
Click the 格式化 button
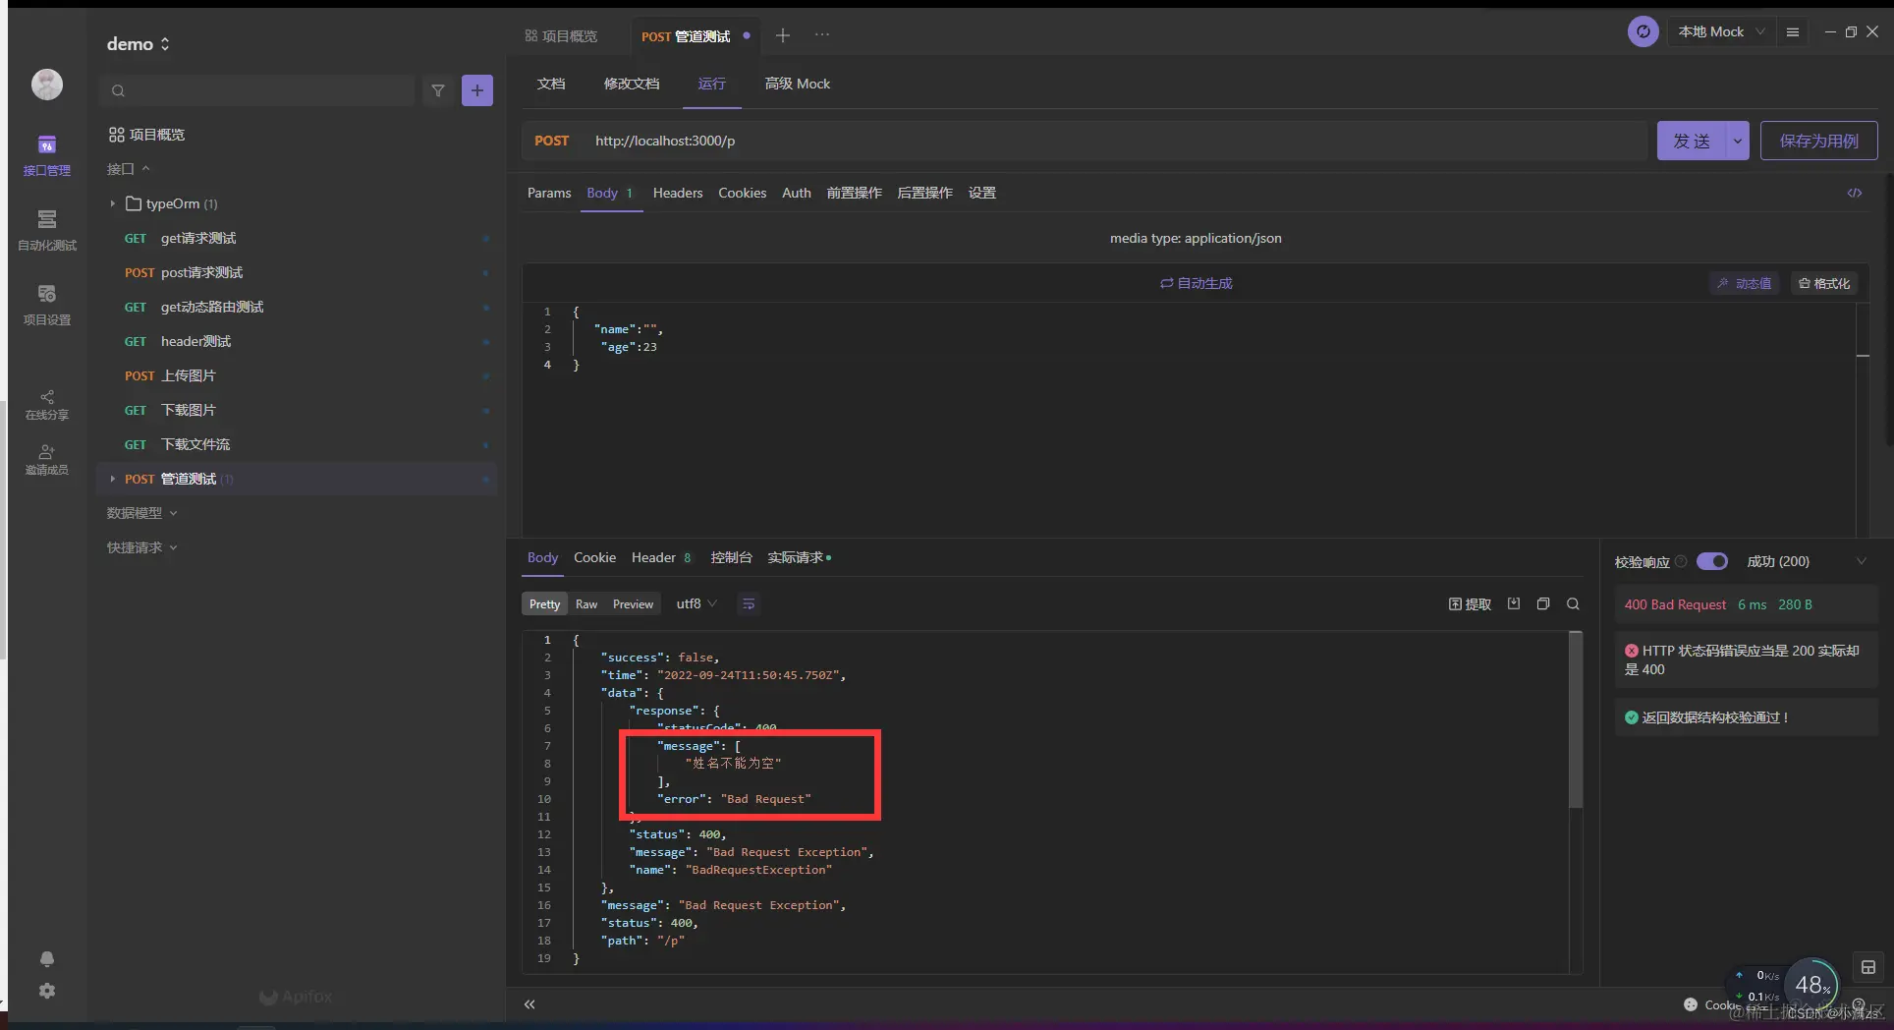point(1824,283)
